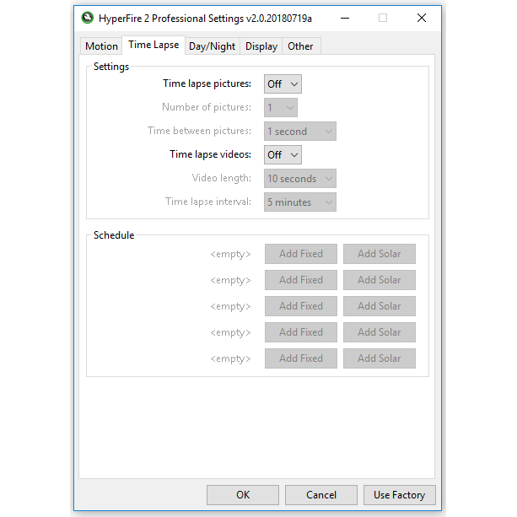
Task: Select the Time Lapse tab
Action: [x=153, y=45]
